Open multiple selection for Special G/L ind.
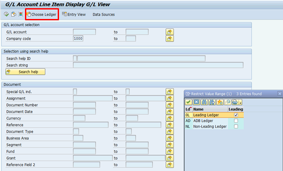Viewport: 283px width, 171px height. pos(170,92)
